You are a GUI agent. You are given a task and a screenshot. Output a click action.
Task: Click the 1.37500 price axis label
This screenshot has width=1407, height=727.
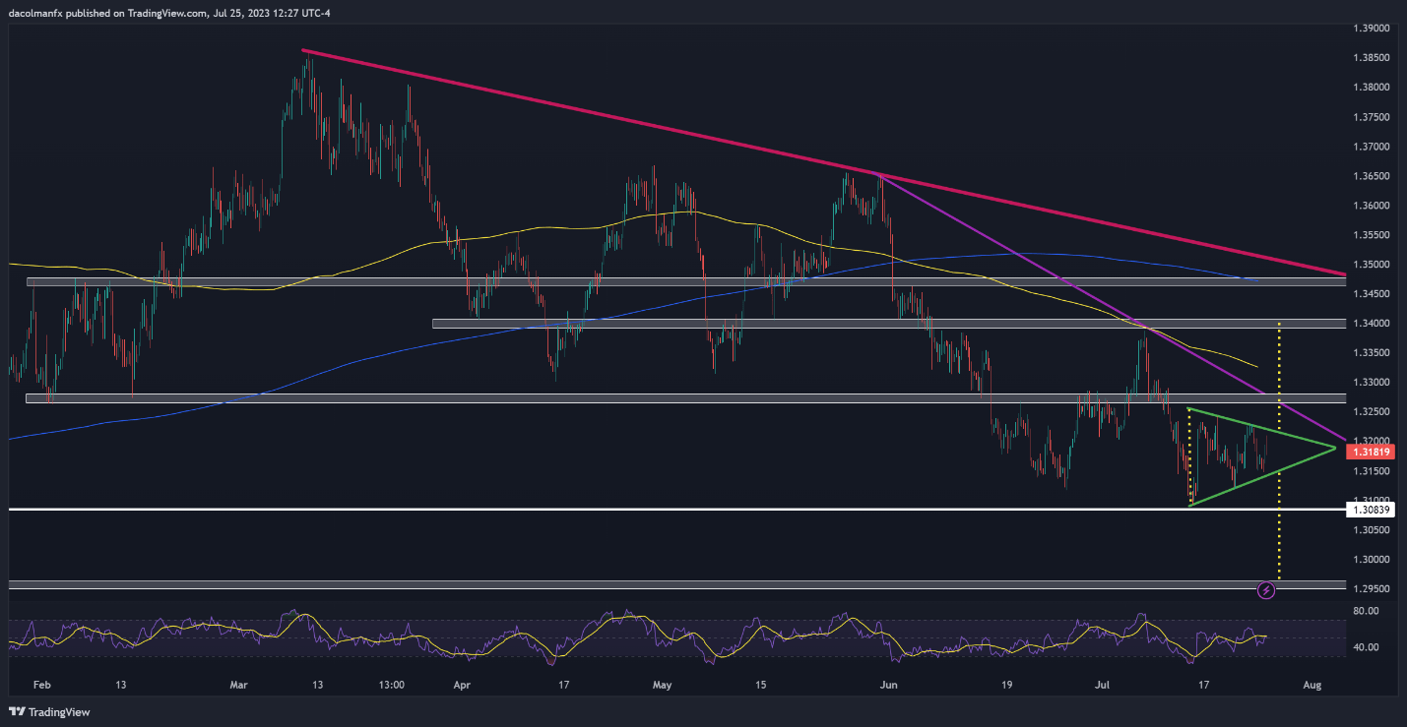coord(1373,117)
